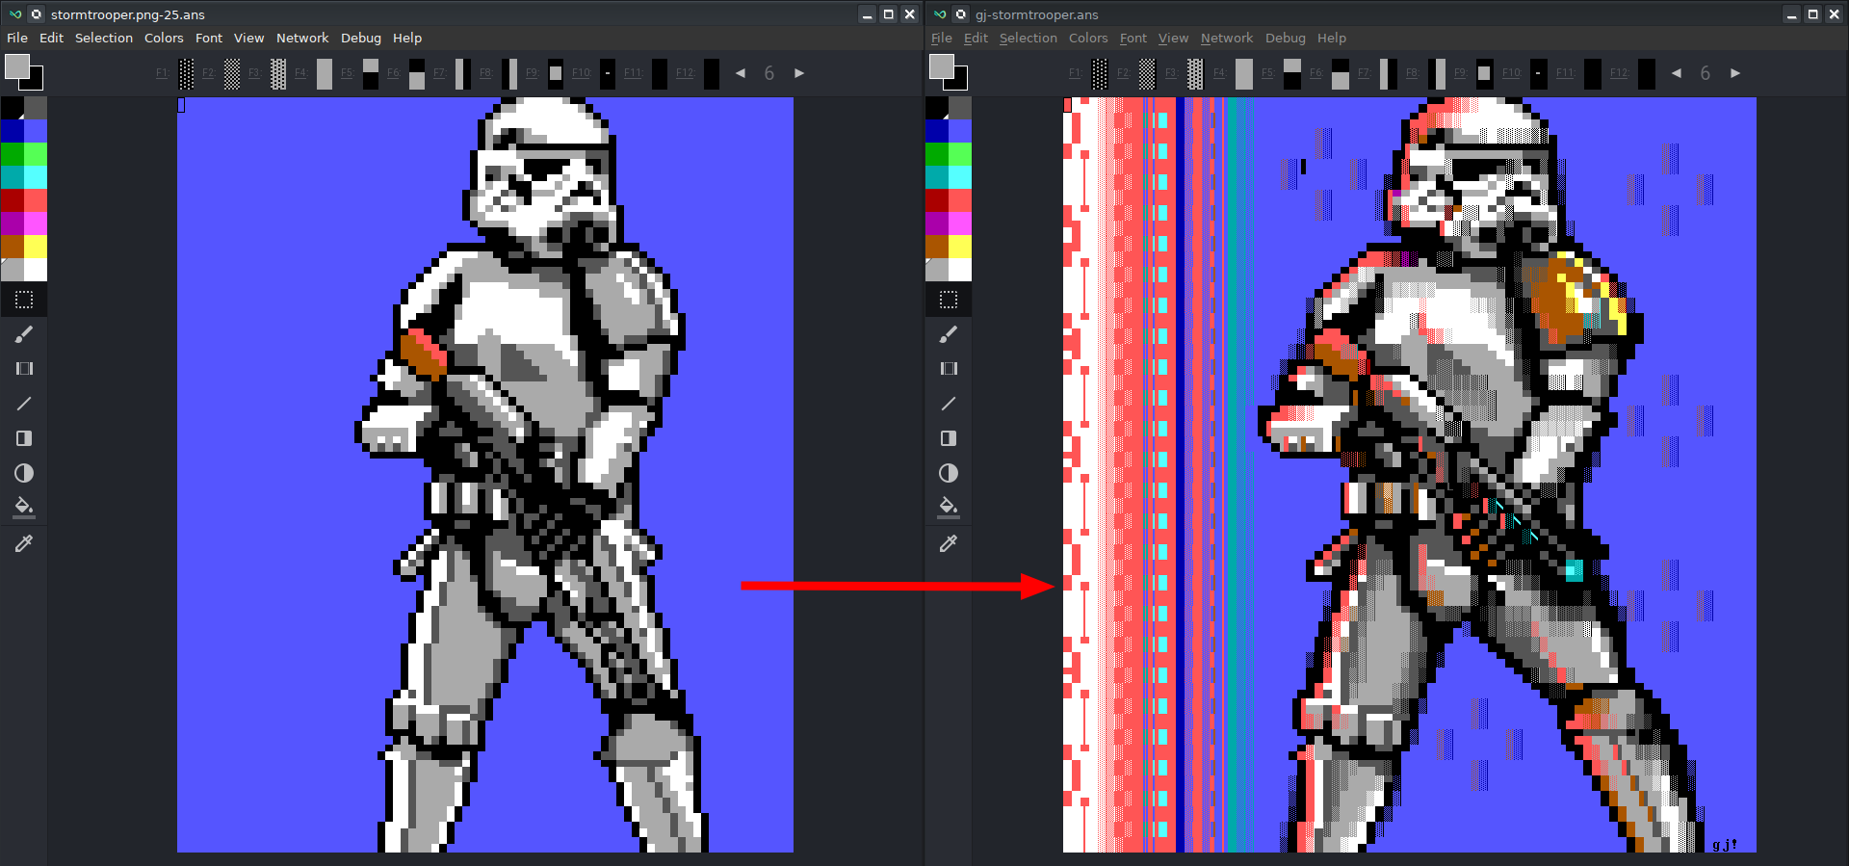Image resolution: width=1849 pixels, height=866 pixels.
Task: Select the Rectangle tool in left window
Action: click(24, 438)
